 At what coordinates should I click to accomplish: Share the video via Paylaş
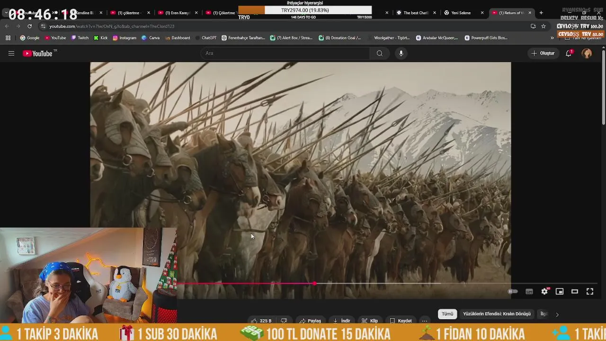coord(310,321)
